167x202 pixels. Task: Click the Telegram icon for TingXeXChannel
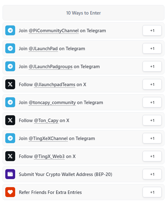click(x=10, y=138)
